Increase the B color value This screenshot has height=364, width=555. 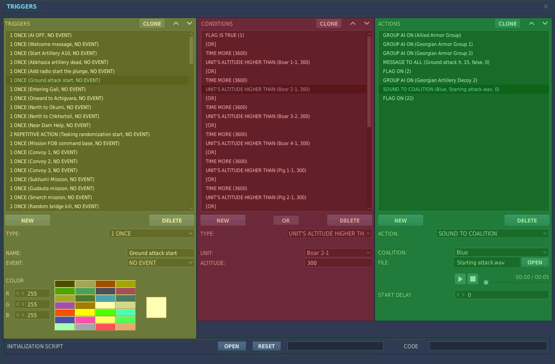click(23, 315)
